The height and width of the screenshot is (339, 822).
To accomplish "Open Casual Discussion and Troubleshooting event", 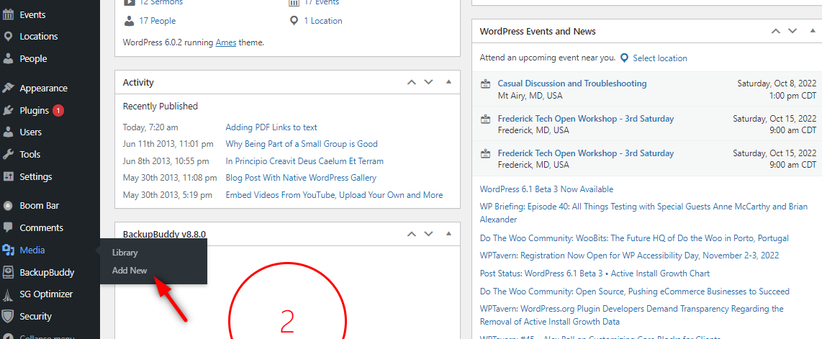I will (572, 83).
